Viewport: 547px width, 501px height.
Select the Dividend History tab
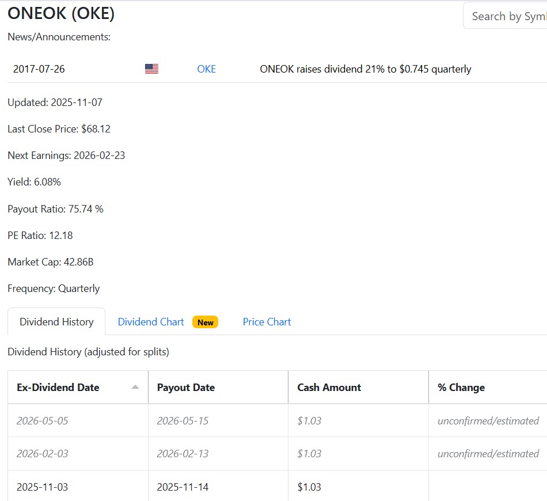[56, 322]
